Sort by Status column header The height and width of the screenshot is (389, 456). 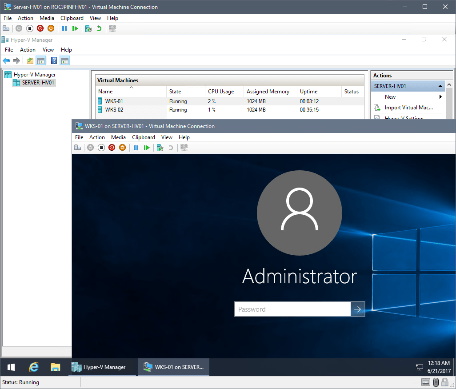pos(353,91)
